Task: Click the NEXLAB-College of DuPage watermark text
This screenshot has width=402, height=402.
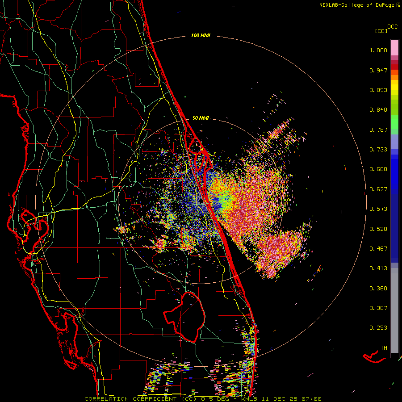Action: (x=359, y=5)
